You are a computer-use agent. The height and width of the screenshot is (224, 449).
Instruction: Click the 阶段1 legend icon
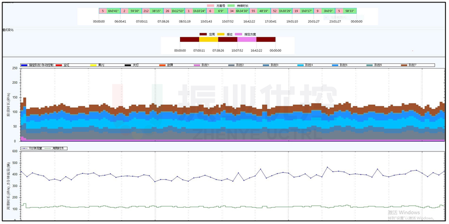click(x=197, y=65)
